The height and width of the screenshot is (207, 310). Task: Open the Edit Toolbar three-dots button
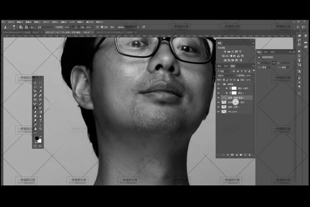[x=35, y=133]
